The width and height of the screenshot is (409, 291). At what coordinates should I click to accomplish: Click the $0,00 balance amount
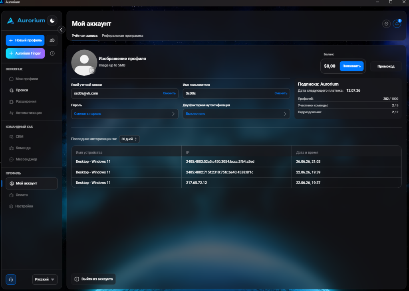[330, 66]
